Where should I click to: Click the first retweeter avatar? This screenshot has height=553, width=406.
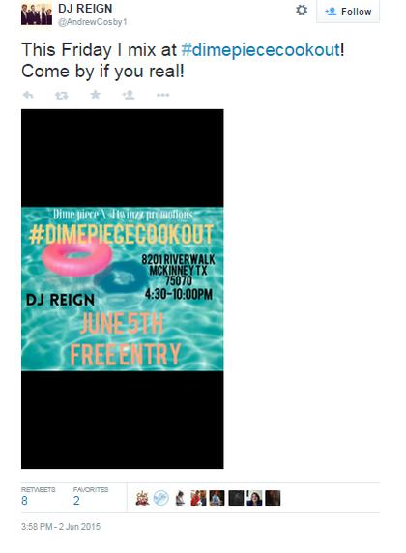point(142,498)
